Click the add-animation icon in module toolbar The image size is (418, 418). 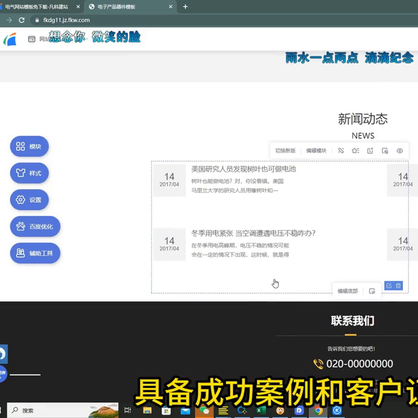click(370, 151)
